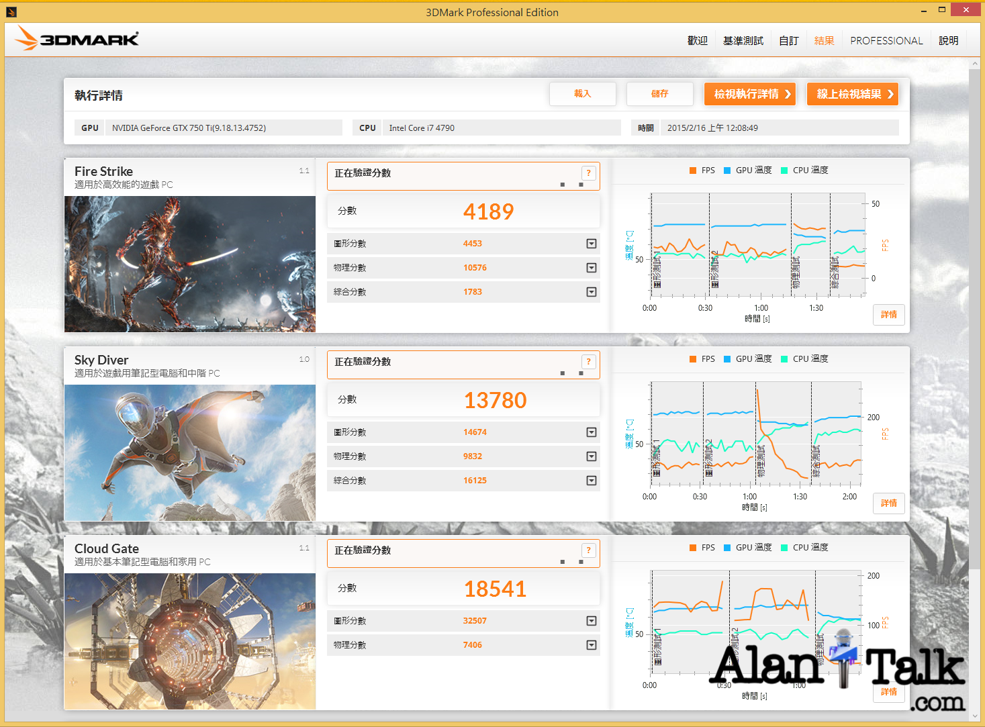
Task: Expand Sky Diver 物理分數 details
Action: coord(592,456)
